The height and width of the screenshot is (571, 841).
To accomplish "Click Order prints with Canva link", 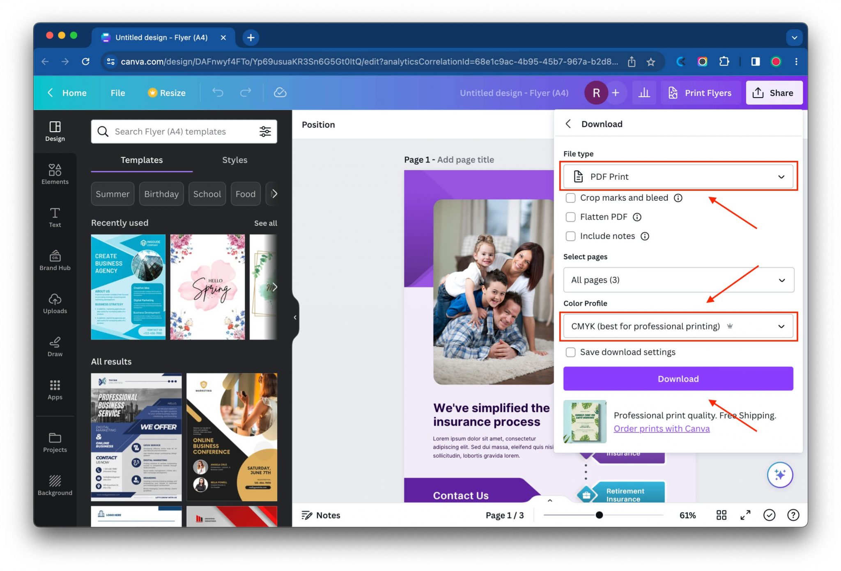I will (662, 428).
